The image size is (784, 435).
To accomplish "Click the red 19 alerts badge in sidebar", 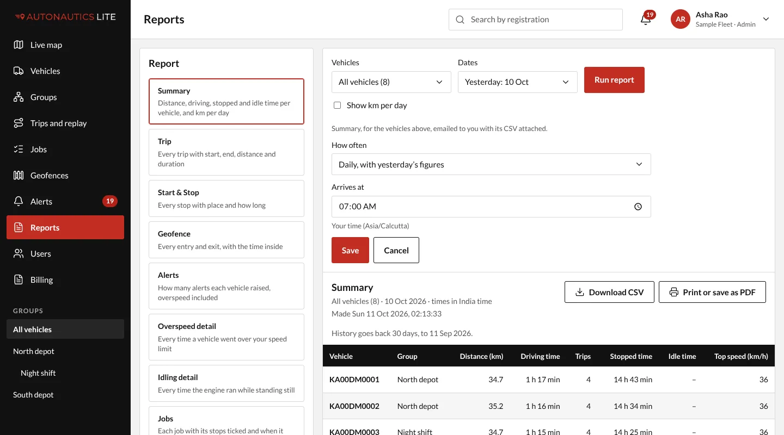I will [x=110, y=201].
